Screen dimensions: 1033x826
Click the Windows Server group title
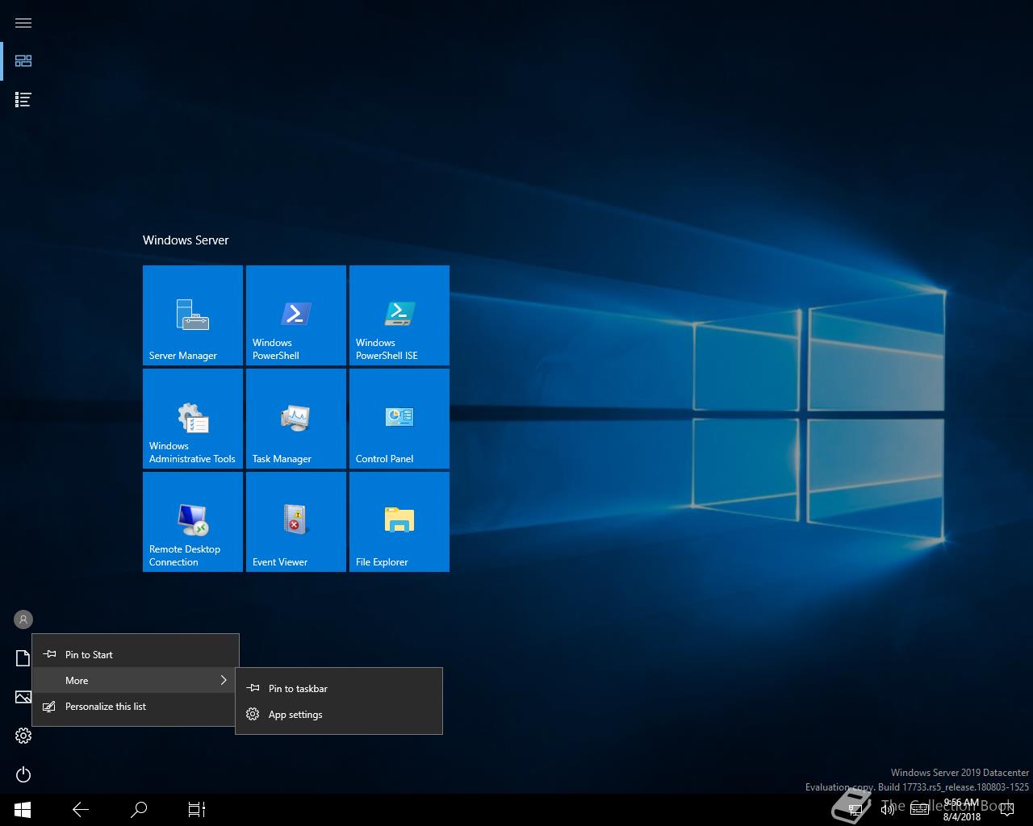(x=186, y=240)
